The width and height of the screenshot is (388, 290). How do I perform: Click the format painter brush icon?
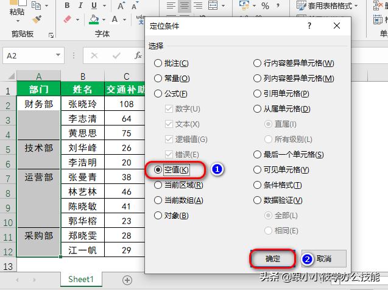click(37, 19)
